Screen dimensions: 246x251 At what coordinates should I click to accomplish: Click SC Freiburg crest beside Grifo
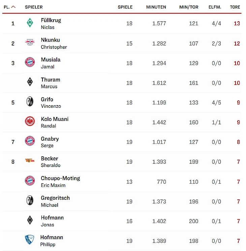(30, 102)
